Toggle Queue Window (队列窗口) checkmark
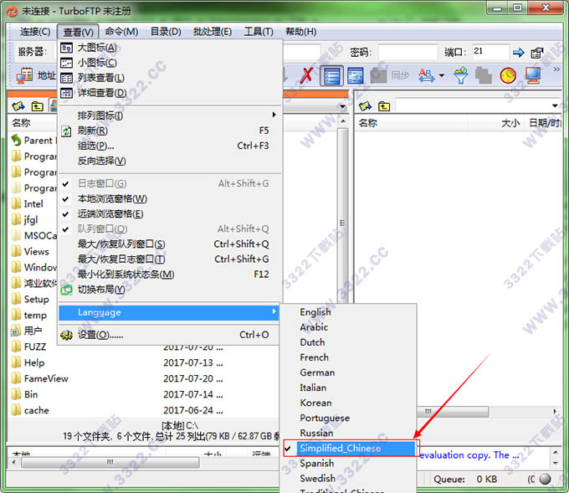Viewport: 569px width, 493px height. (170, 229)
